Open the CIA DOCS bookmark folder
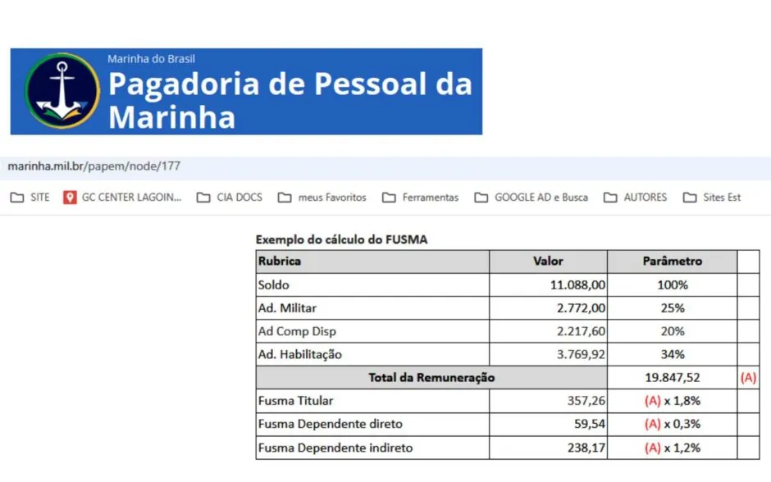The image size is (771, 482). coord(230,198)
